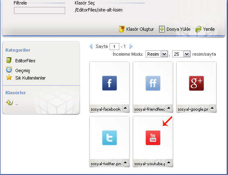Go to next page arrow
228x175 pixels.
click(x=131, y=46)
